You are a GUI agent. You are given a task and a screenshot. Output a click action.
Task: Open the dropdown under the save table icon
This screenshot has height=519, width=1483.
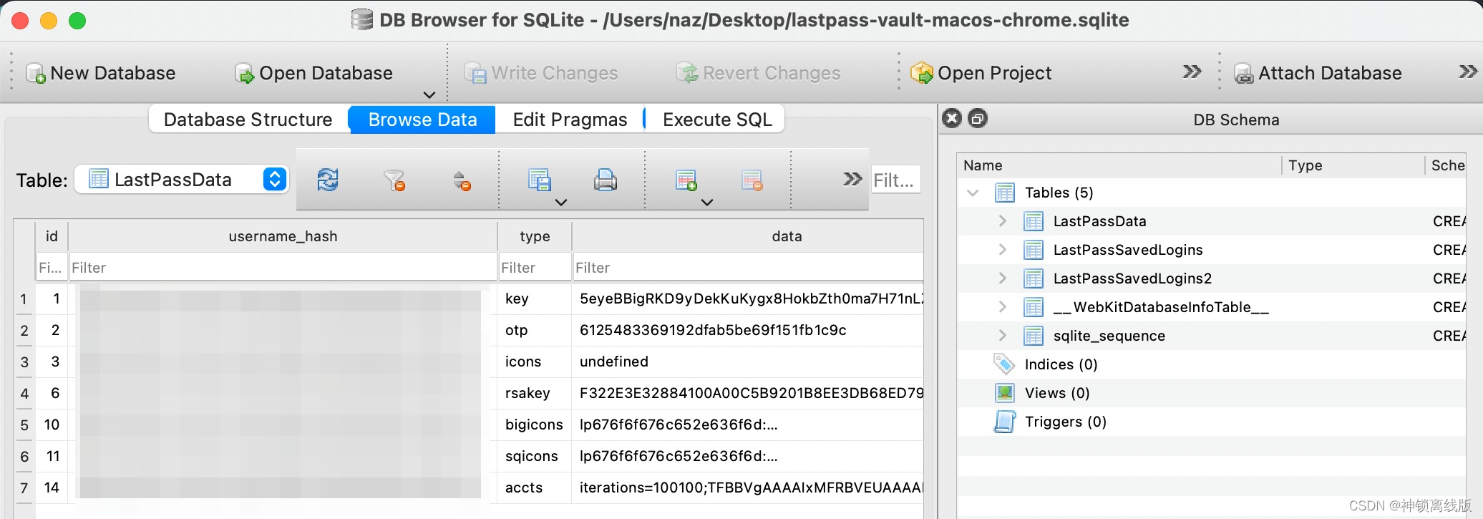click(561, 203)
